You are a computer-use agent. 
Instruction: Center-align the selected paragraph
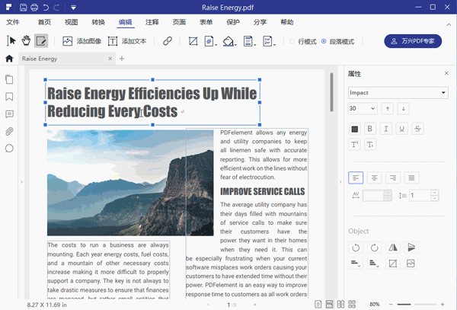click(374, 177)
